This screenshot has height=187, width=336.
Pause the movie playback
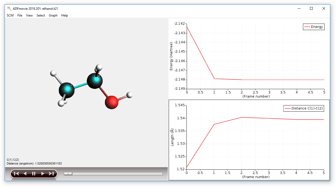[34, 174]
